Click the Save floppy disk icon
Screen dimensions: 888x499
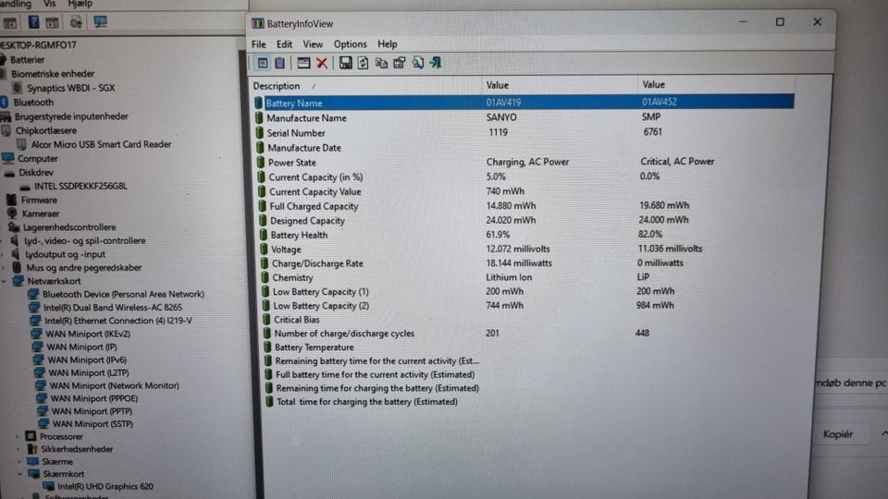point(345,63)
